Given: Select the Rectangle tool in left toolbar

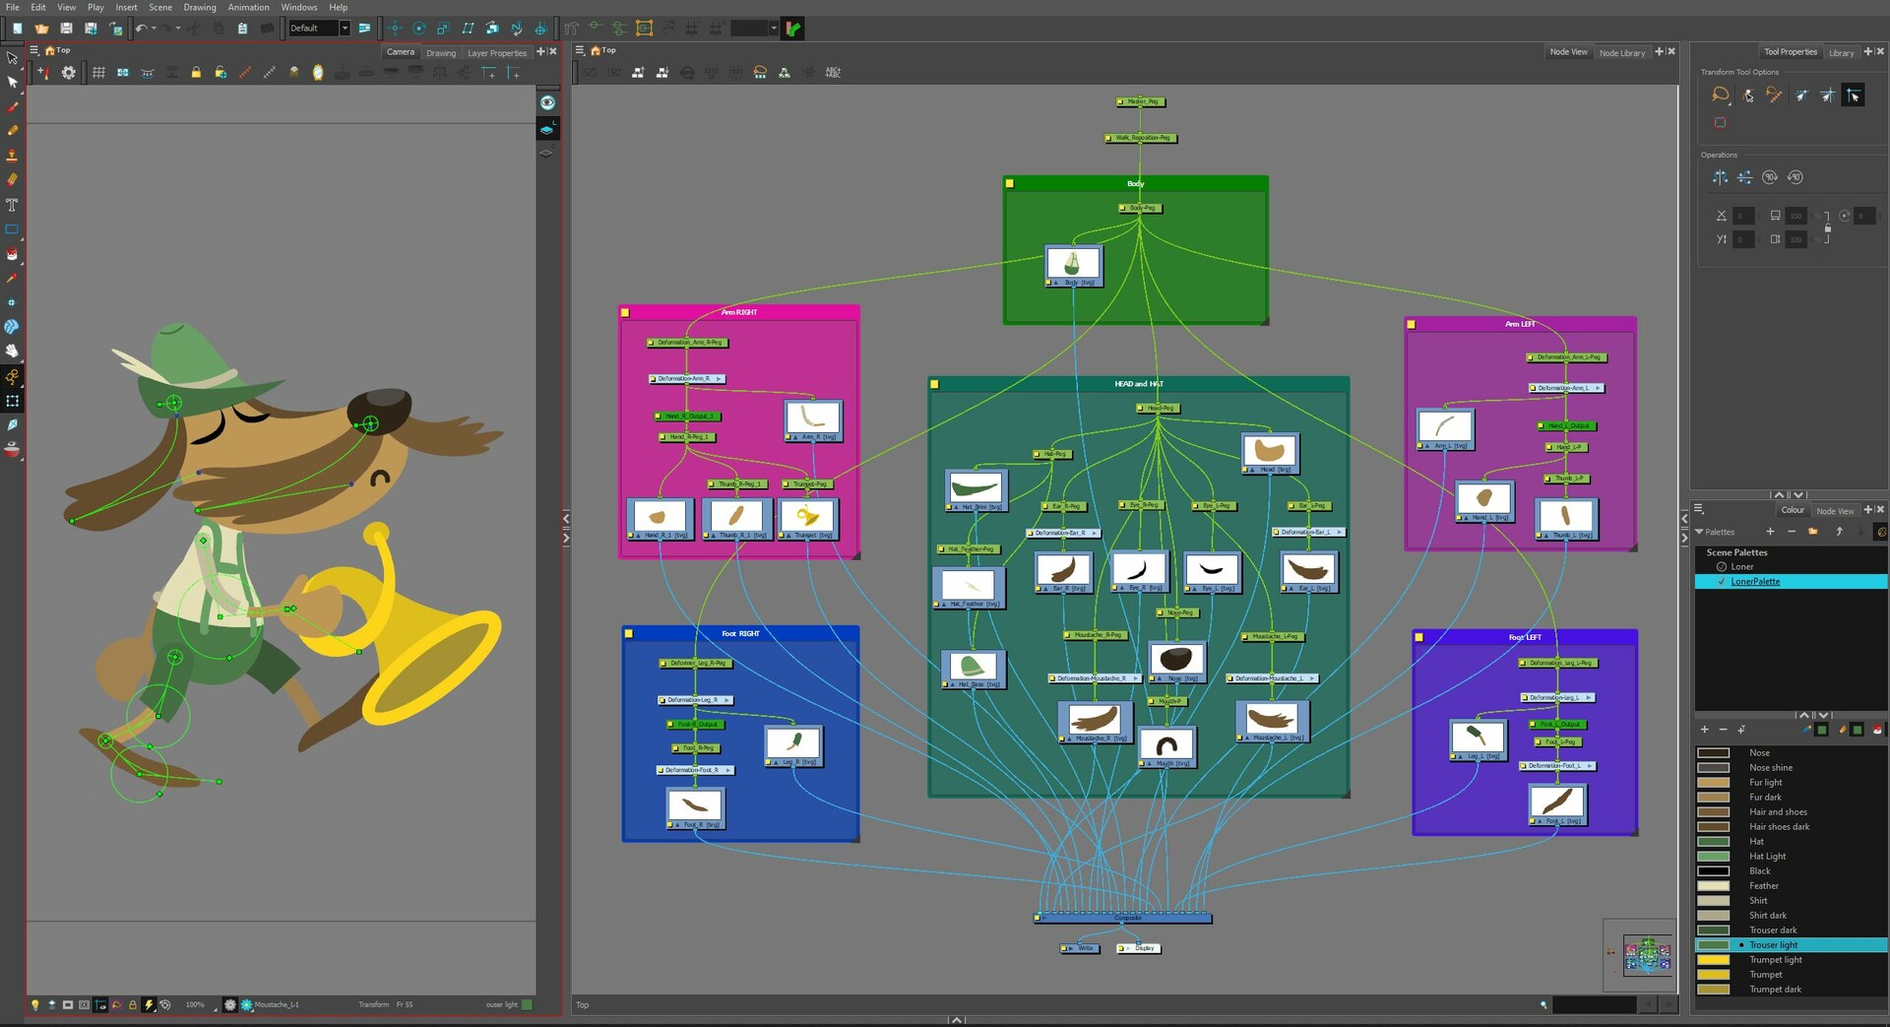Looking at the screenshot, I should 12,229.
